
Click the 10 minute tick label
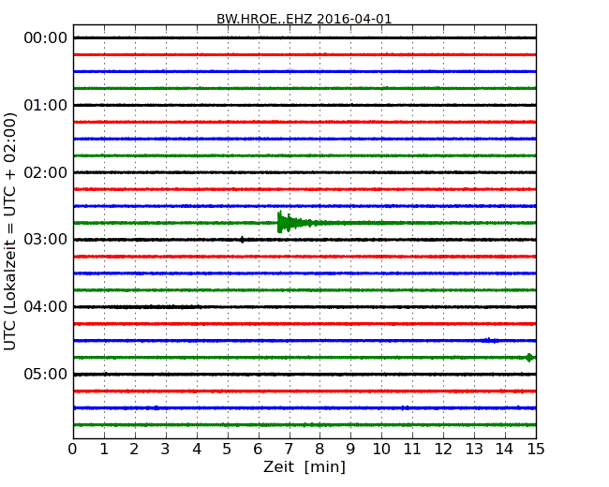(381, 449)
